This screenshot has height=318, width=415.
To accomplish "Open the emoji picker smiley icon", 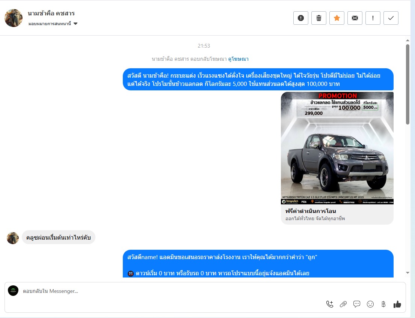I will click(x=370, y=304).
